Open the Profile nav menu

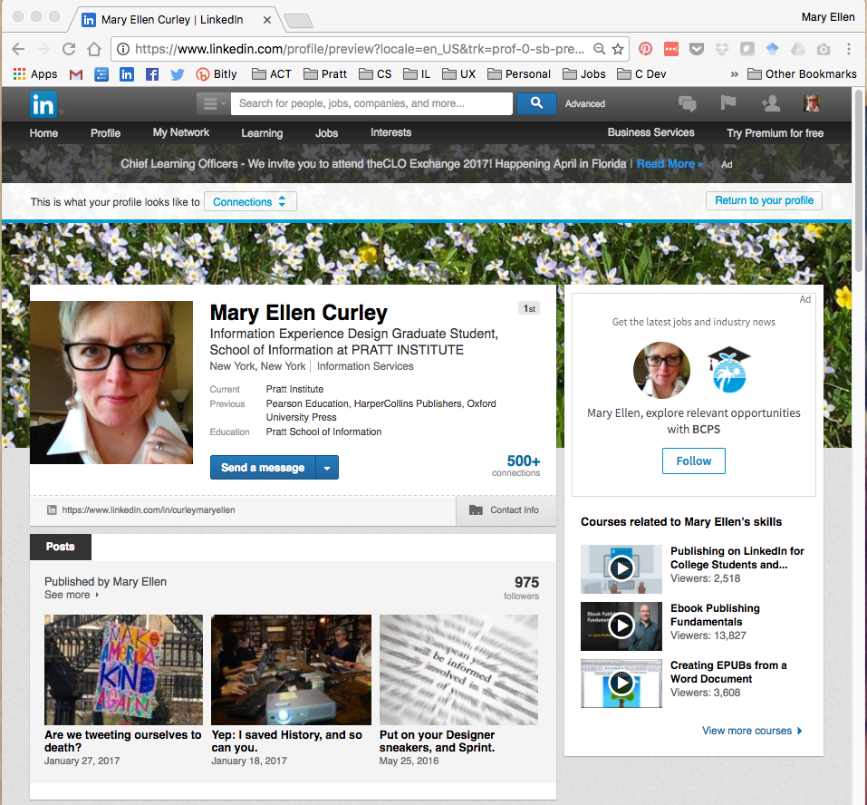click(105, 132)
